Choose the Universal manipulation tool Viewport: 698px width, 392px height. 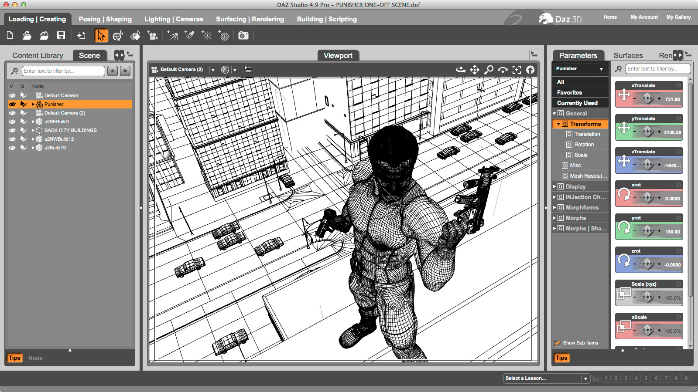point(118,35)
